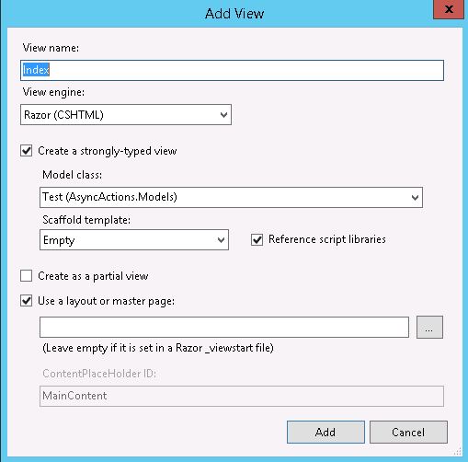Click the Add View title bar

pyautogui.click(x=234, y=14)
